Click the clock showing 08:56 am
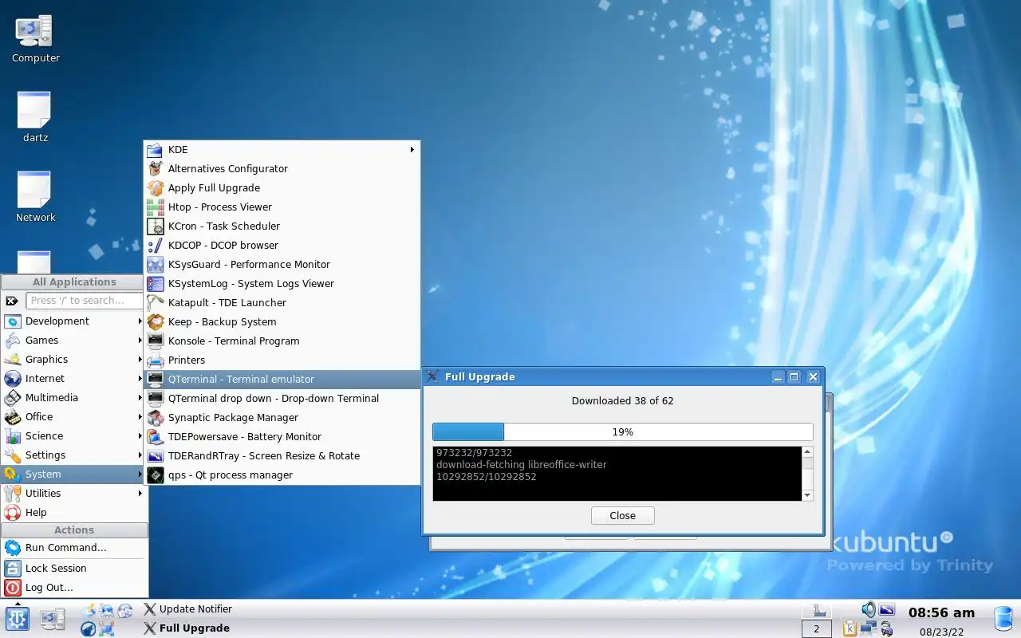The width and height of the screenshot is (1021, 638). click(941, 612)
